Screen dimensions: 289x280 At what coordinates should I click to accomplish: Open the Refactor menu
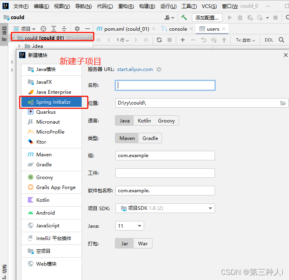click(x=126, y=6)
